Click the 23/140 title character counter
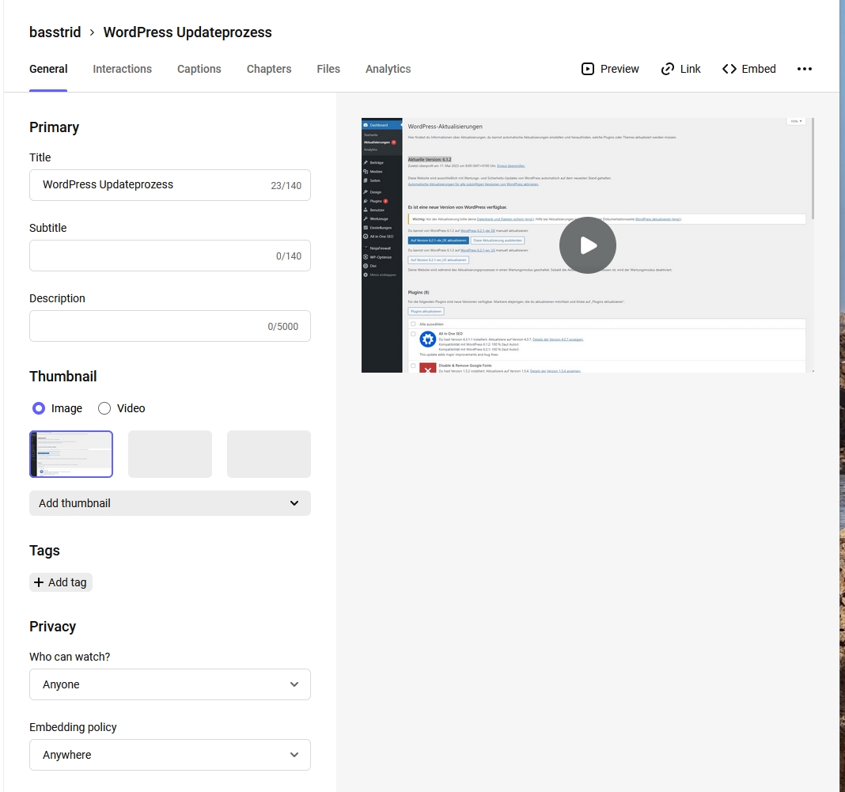The image size is (845, 792). coord(286,186)
